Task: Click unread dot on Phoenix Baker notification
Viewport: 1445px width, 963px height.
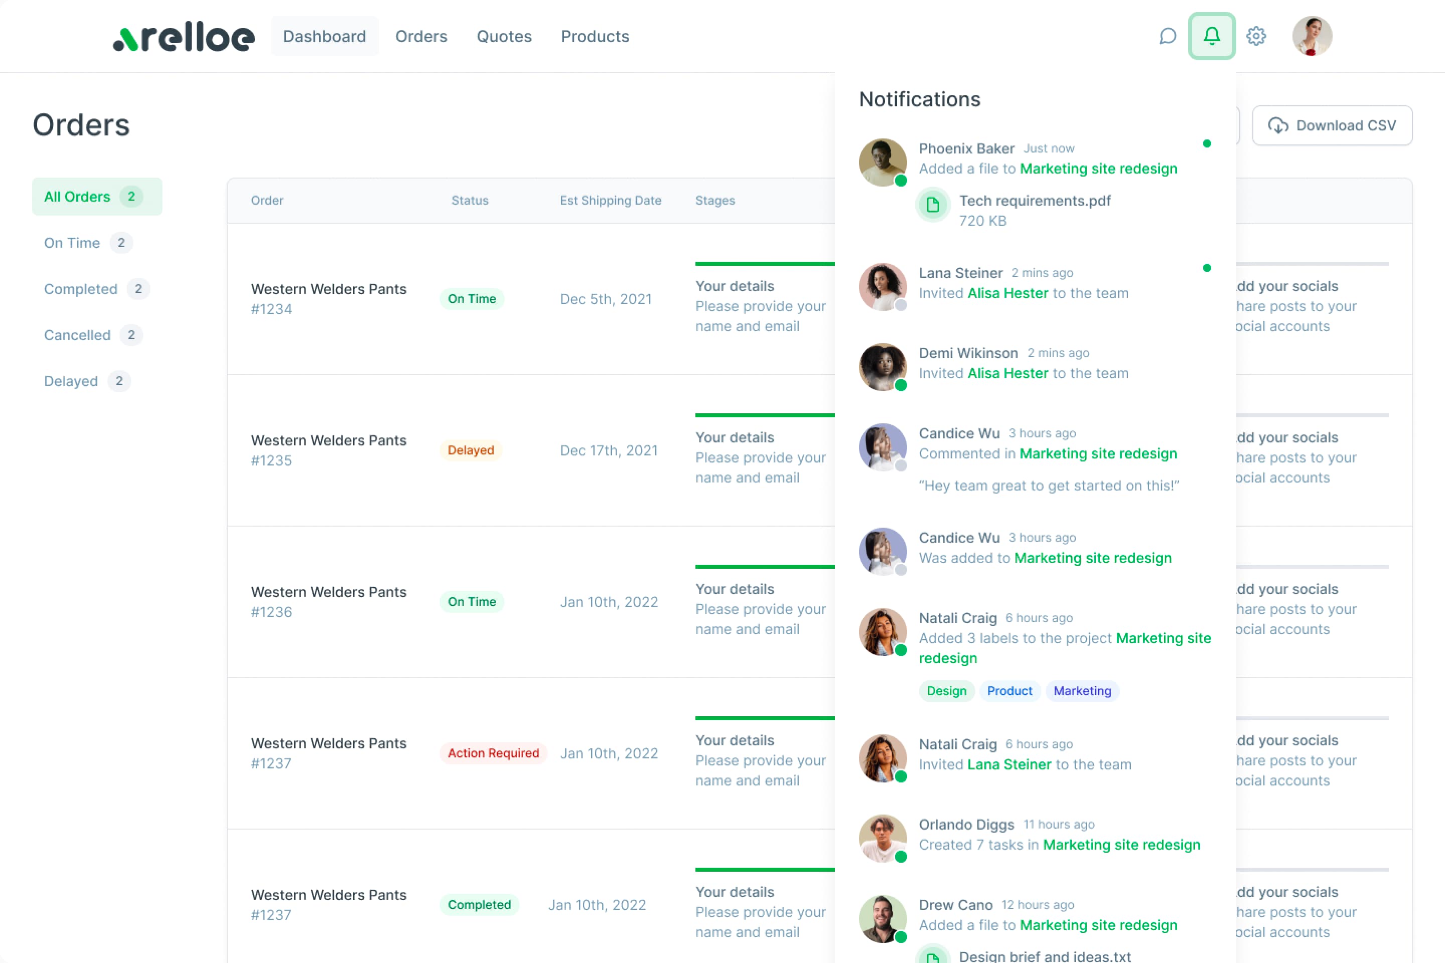Action: pyautogui.click(x=1207, y=144)
